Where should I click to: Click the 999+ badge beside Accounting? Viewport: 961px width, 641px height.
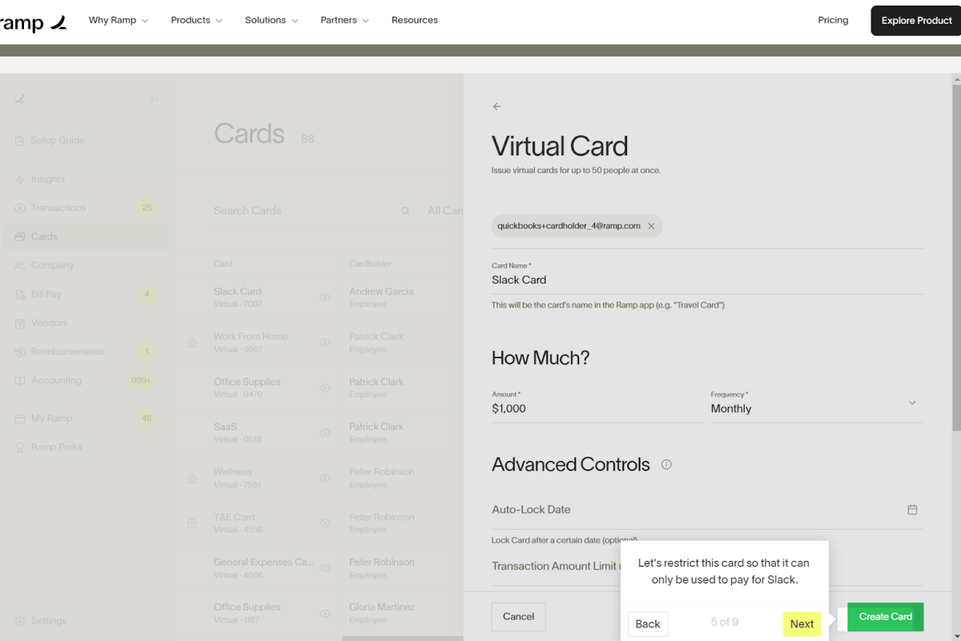(142, 381)
